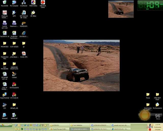Switch to Made2Manage taskbar window
163x131 pixels.
59,129
